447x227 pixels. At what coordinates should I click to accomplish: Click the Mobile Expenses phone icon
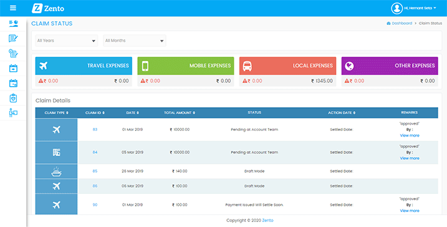tap(145, 66)
